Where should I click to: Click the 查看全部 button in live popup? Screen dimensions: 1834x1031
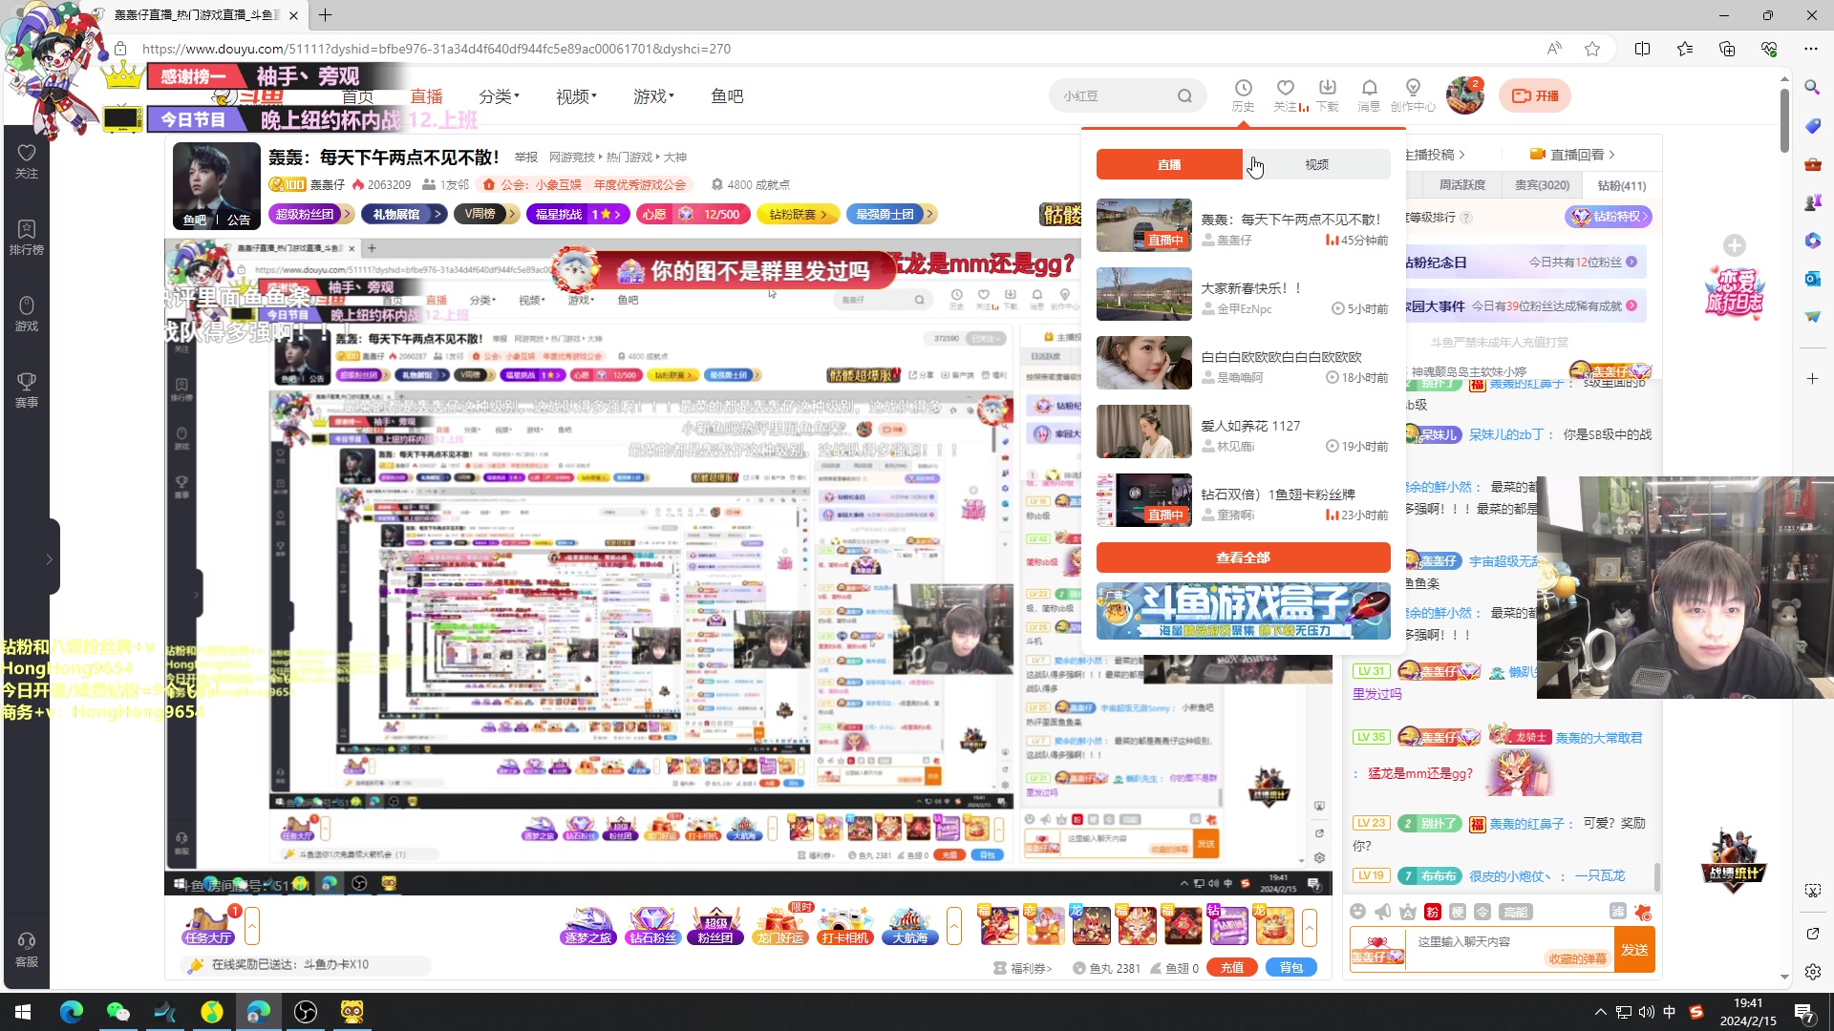click(x=1243, y=558)
